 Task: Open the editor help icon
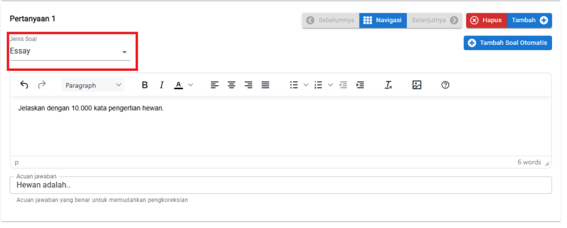pyautogui.click(x=446, y=85)
